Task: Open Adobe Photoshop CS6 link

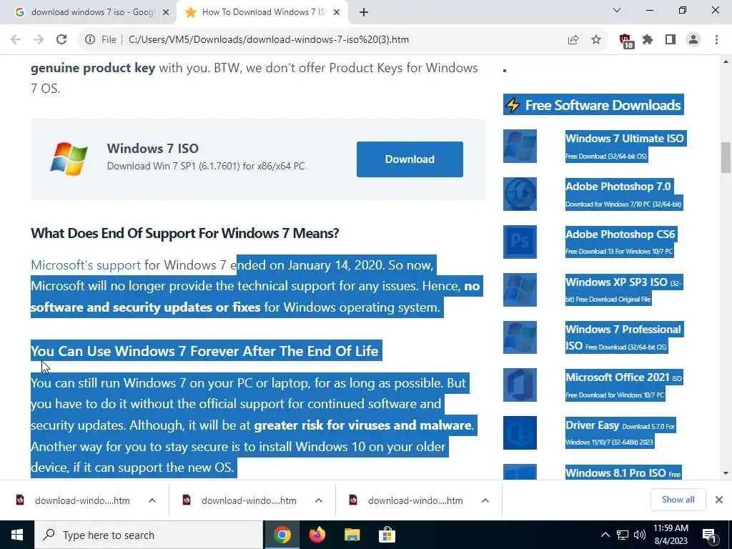Action: pos(620,234)
